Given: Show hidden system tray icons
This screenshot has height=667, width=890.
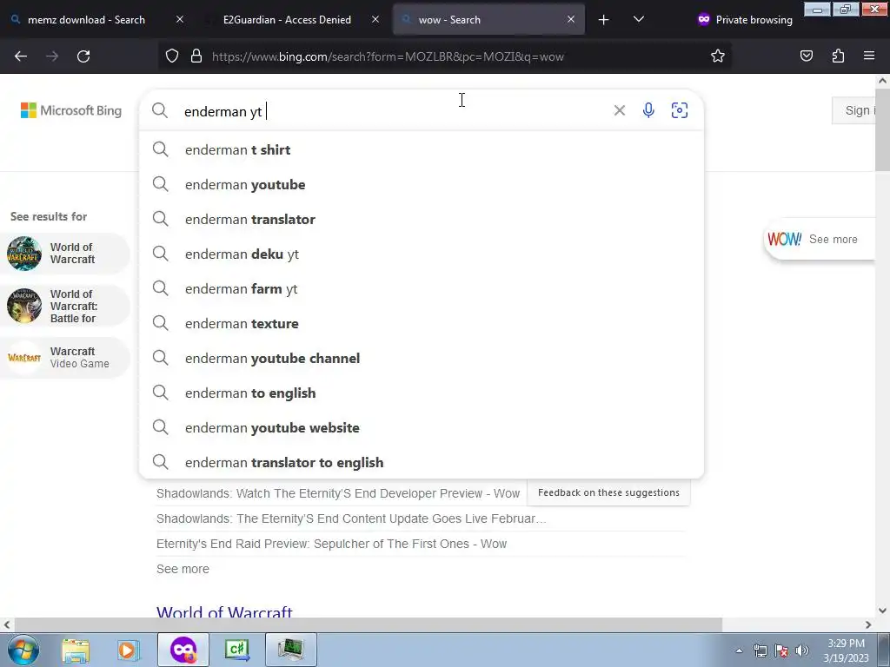Looking at the screenshot, I should click(739, 650).
